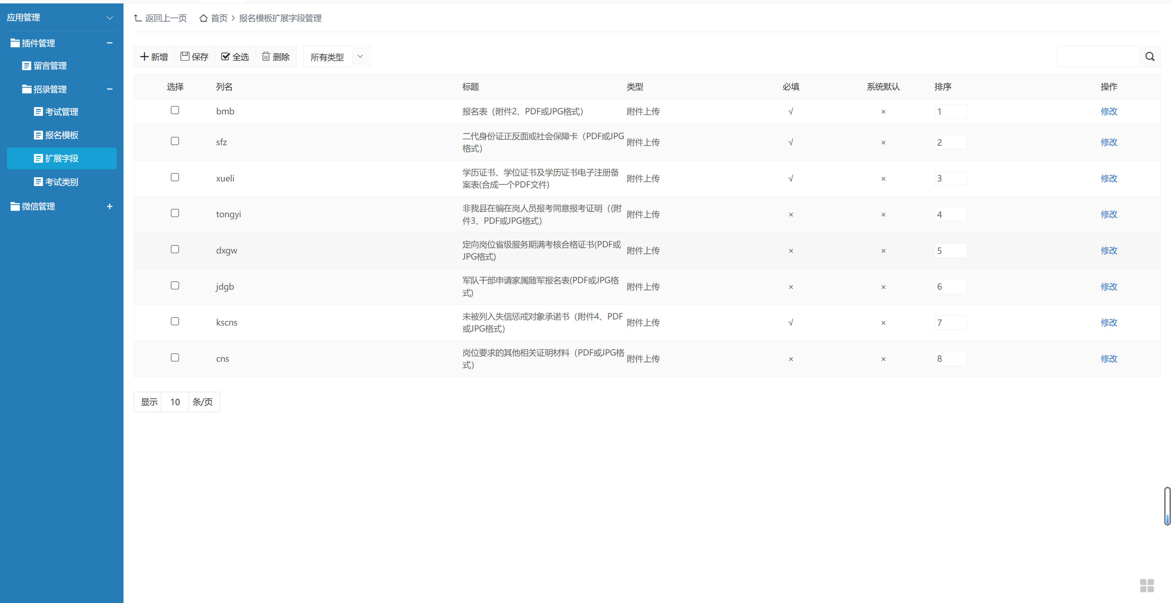
Task: Check the jdgb row checkbox
Action: pyautogui.click(x=175, y=285)
